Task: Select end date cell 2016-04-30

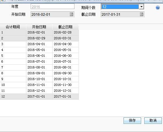Action: click(65, 44)
